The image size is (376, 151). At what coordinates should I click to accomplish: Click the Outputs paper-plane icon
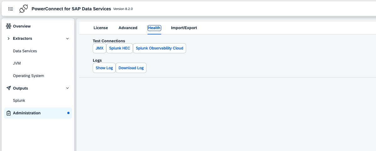click(9, 88)
